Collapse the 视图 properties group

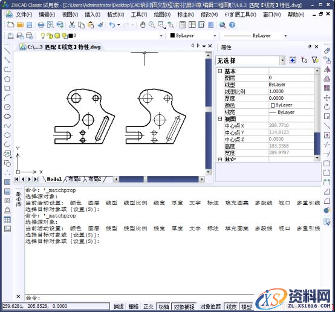(220, 119)
